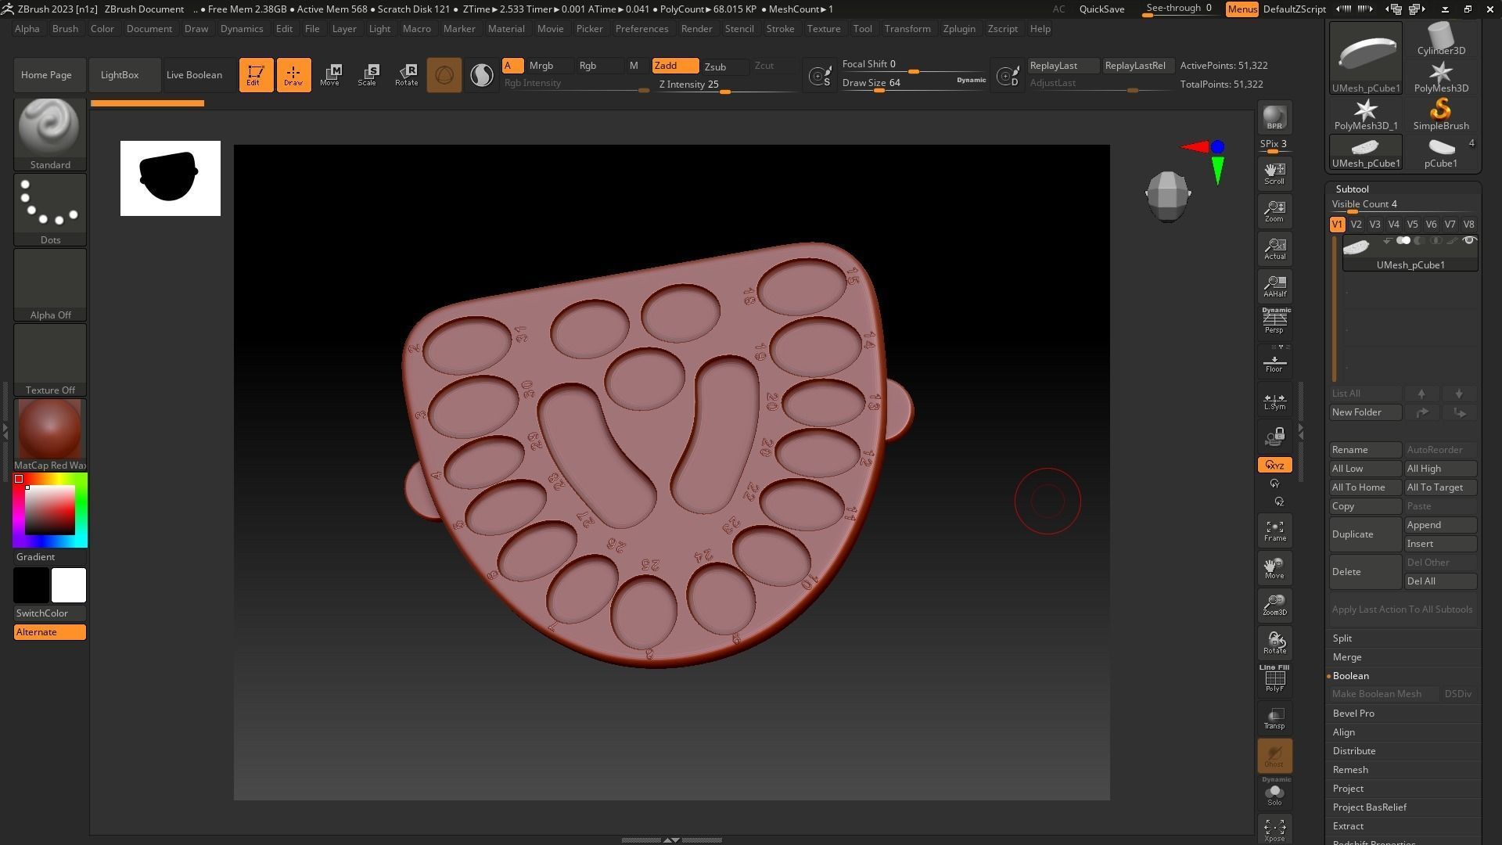Select the white secondary color swatch
The image size is (1502, 845).
click(x=69, y=585)
